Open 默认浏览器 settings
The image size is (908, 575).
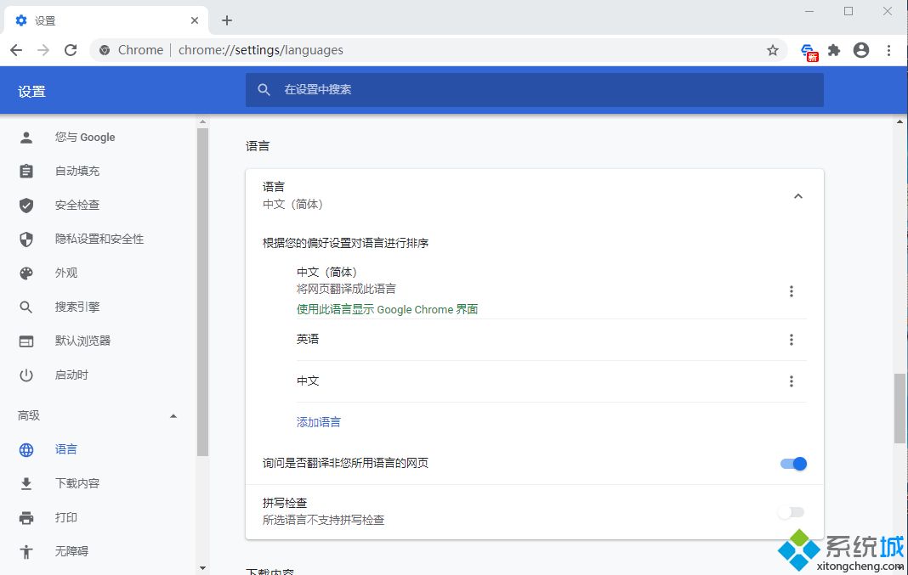pos(82,341)
